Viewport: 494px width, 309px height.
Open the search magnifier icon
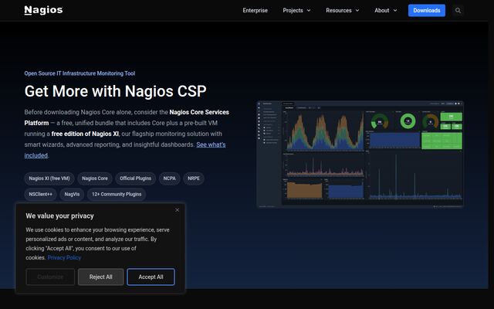pos(458,10)
